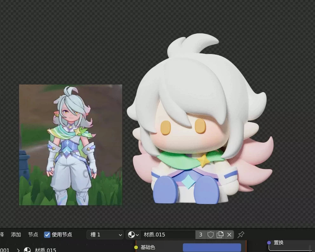The image size is (315, 252).
Task: Click the new material duplicate icon
Action: [220, 235]
